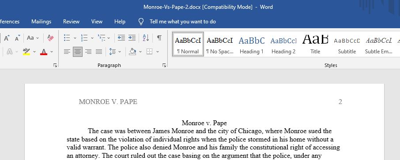Open Font dialog launcher

tap(55, 66)
